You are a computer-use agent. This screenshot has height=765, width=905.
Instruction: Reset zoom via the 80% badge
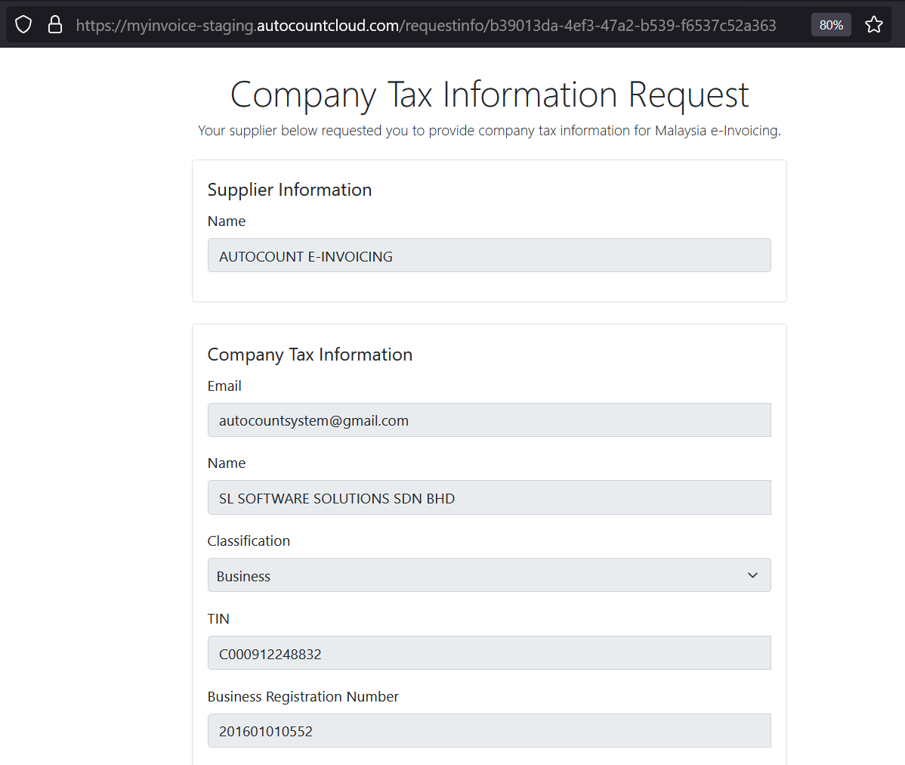(x=831, y=25)
